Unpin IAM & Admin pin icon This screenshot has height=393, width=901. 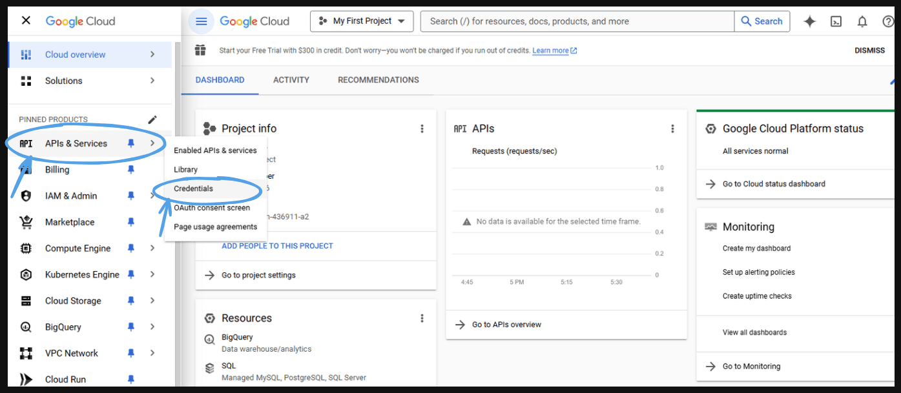tap(131, 196)
